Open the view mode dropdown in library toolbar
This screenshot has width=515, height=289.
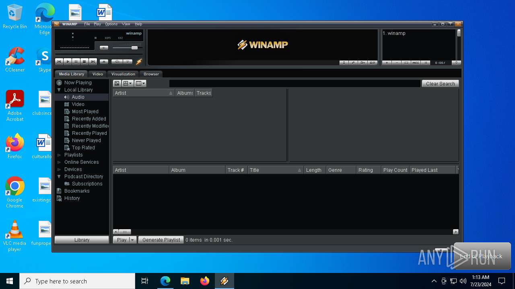pyautogui.click(x=128, y=83)
